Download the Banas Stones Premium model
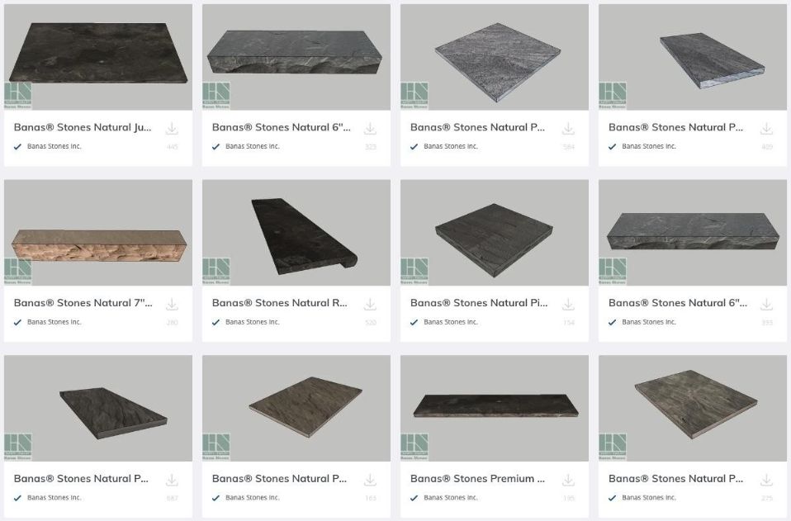 (x=568, y=480)
